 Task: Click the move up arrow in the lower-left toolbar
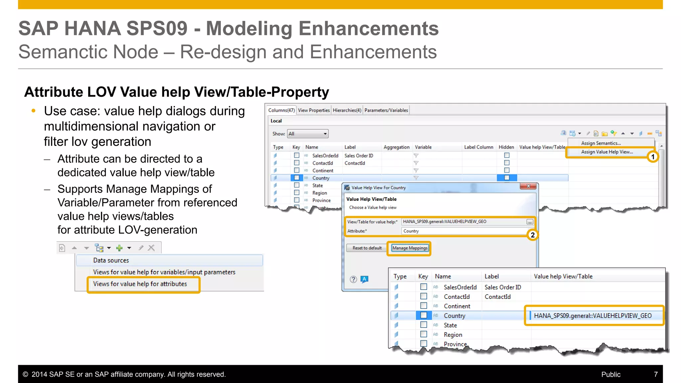74,248
